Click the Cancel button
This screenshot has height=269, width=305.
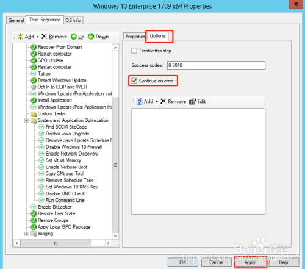point(217,262)
